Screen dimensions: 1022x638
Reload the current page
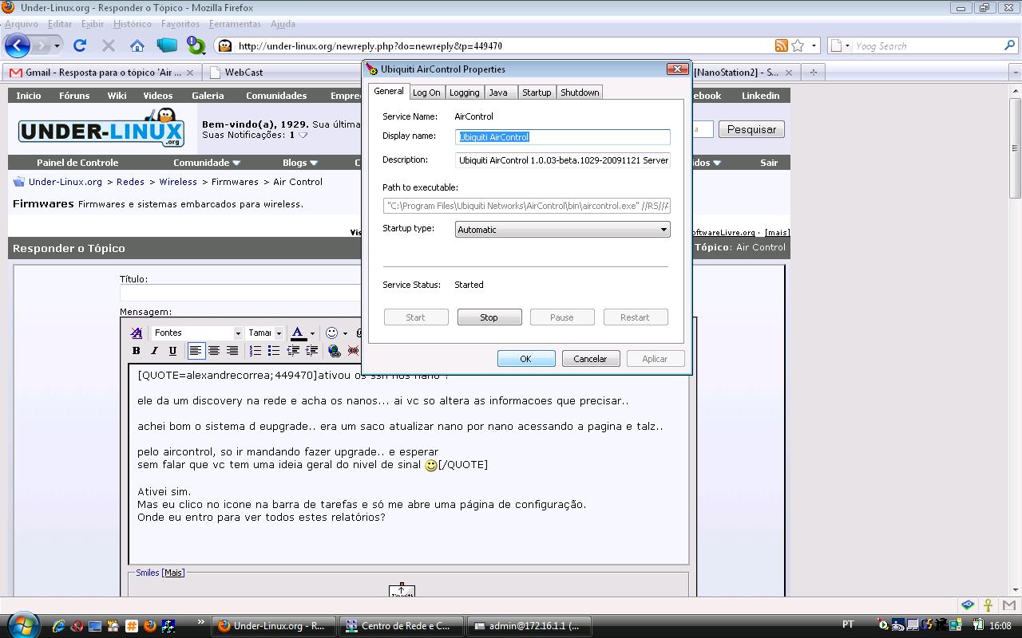click(x=79, y=45)
